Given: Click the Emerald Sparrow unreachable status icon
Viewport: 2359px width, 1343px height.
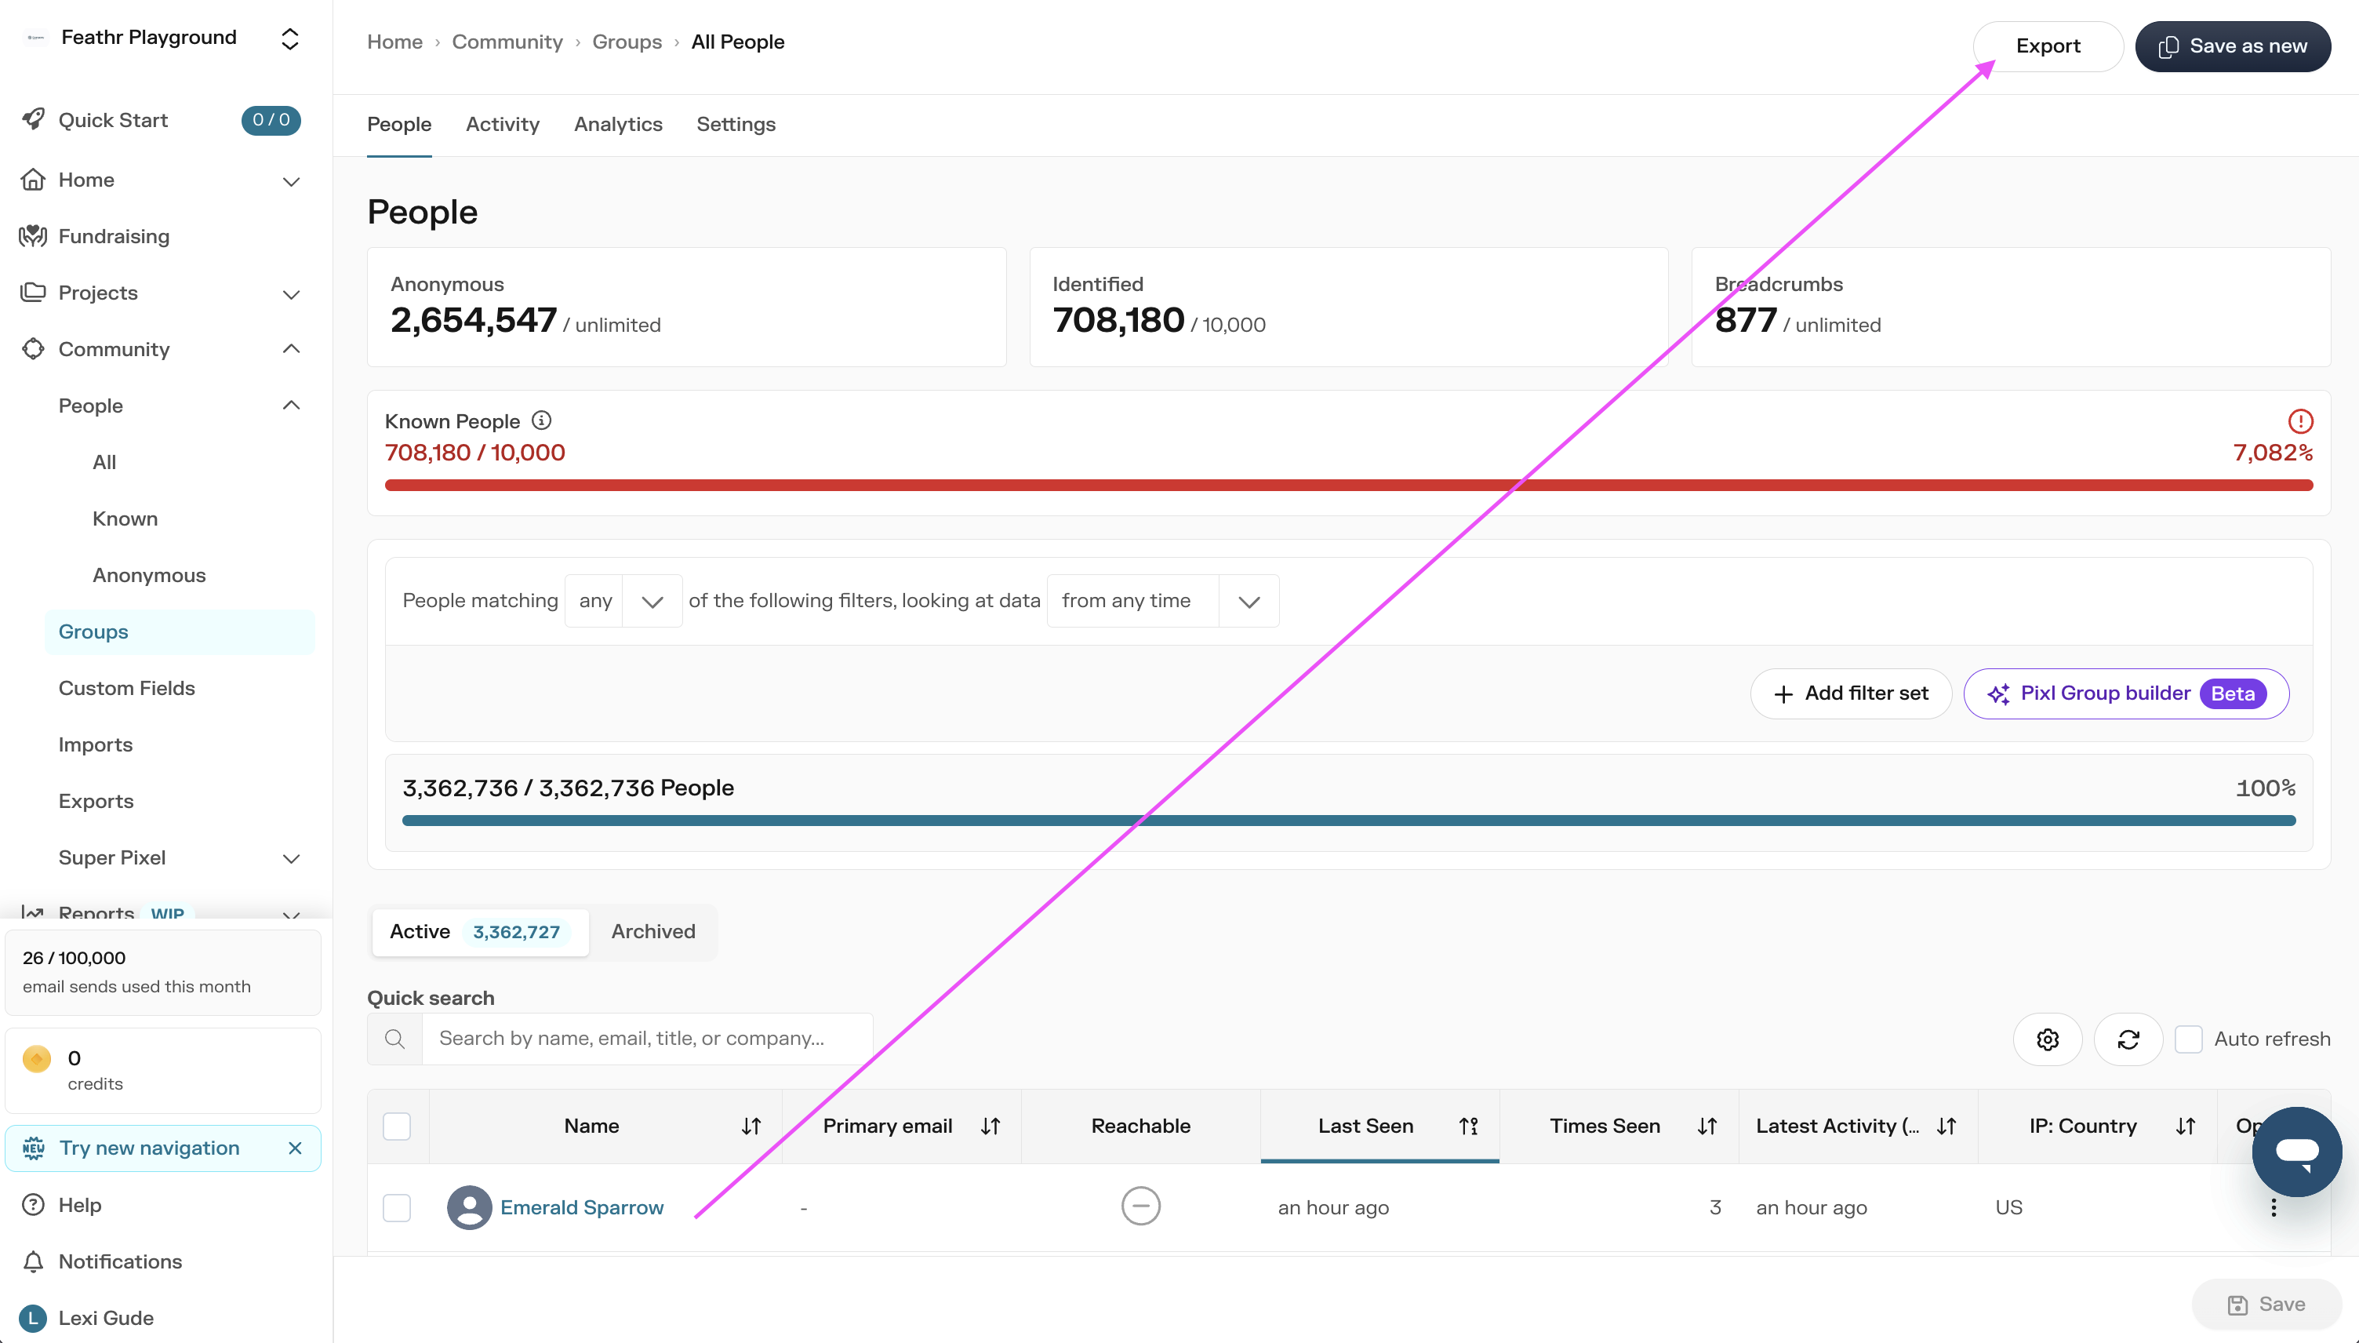Looking at the screenshot, I should [1140, 1207].
